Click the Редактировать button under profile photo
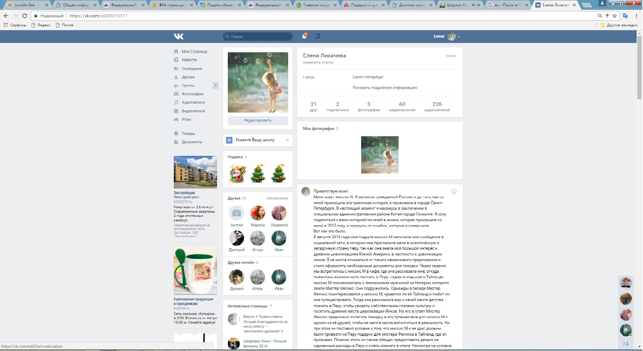Screen dimensions: 643x351 258,120
